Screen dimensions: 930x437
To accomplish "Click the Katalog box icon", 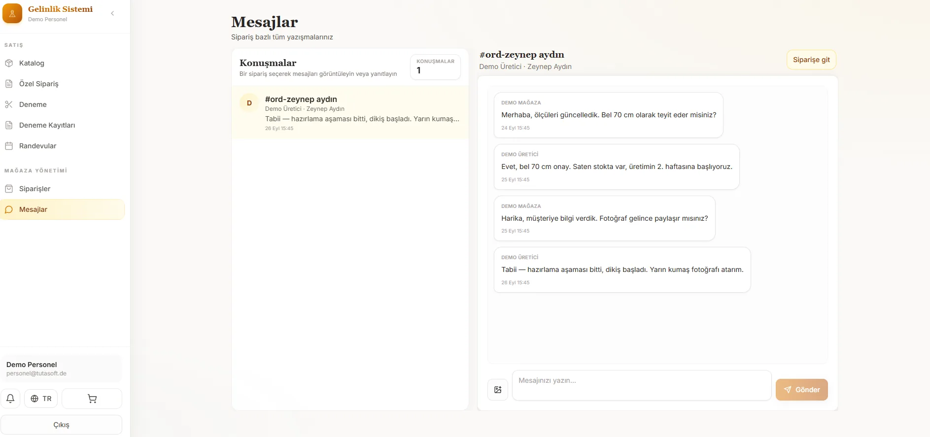I will click(x=9, y=63).
